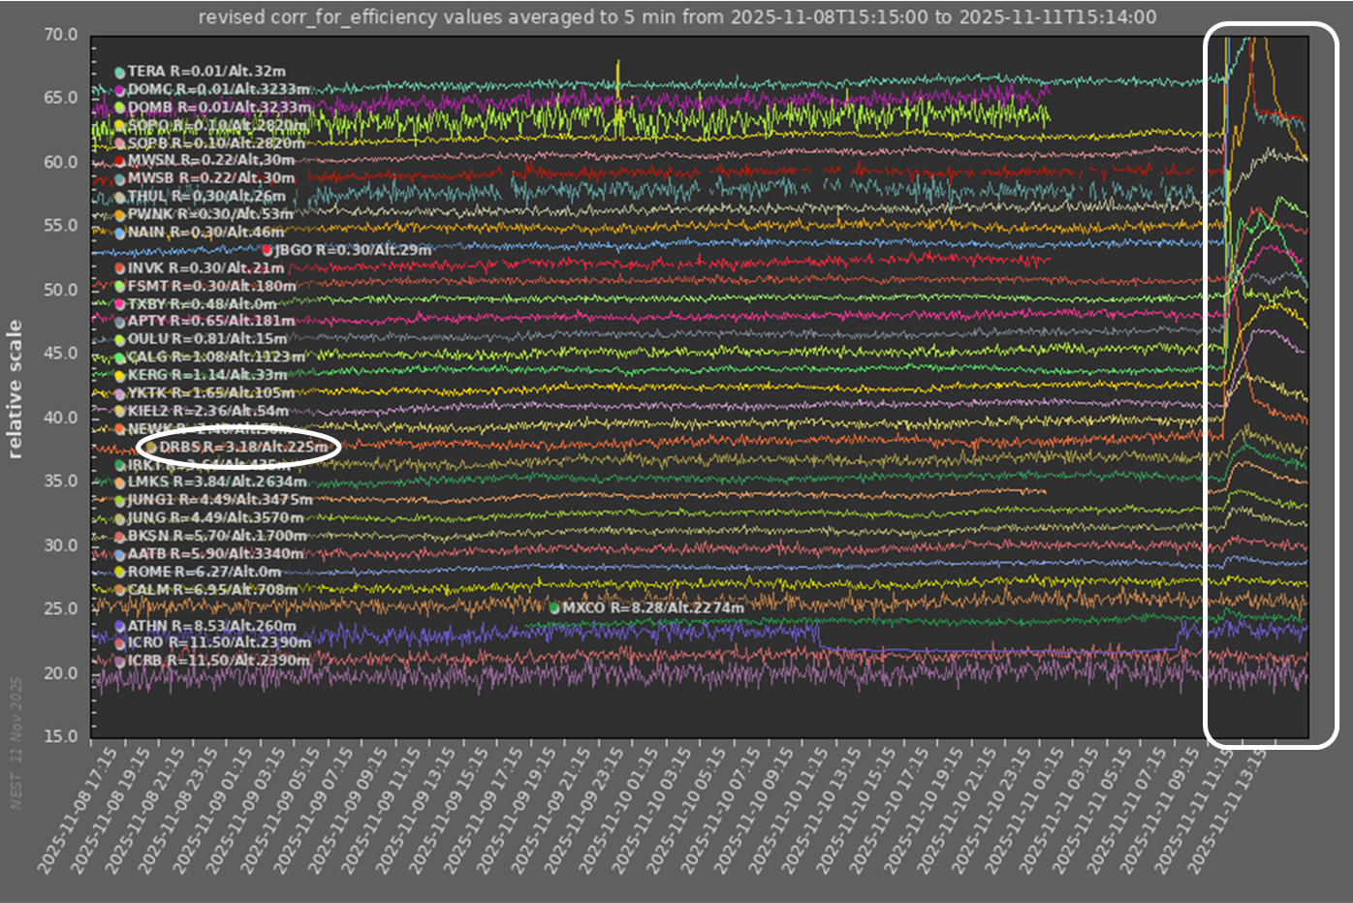
Task: Click the magenta DOMC legend dot
Action: point(119,90)
